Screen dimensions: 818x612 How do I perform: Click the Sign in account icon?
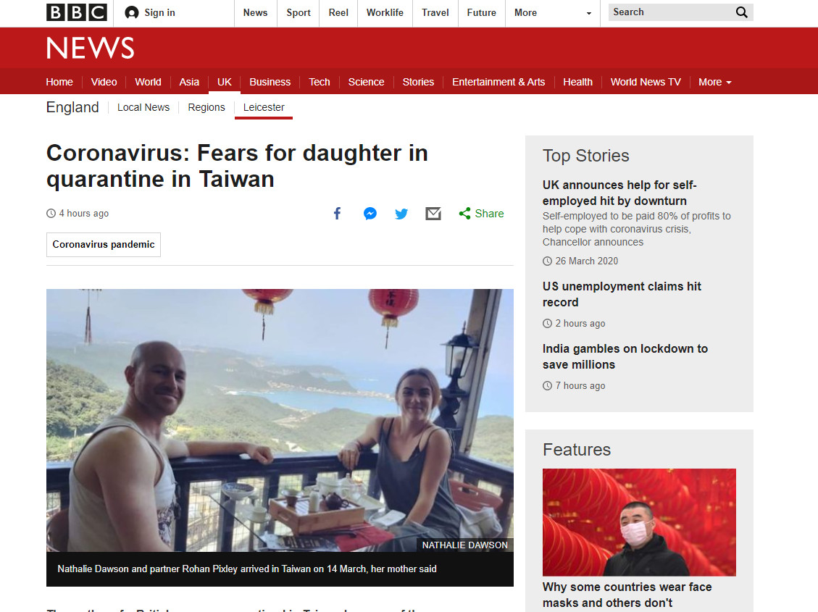132,12
